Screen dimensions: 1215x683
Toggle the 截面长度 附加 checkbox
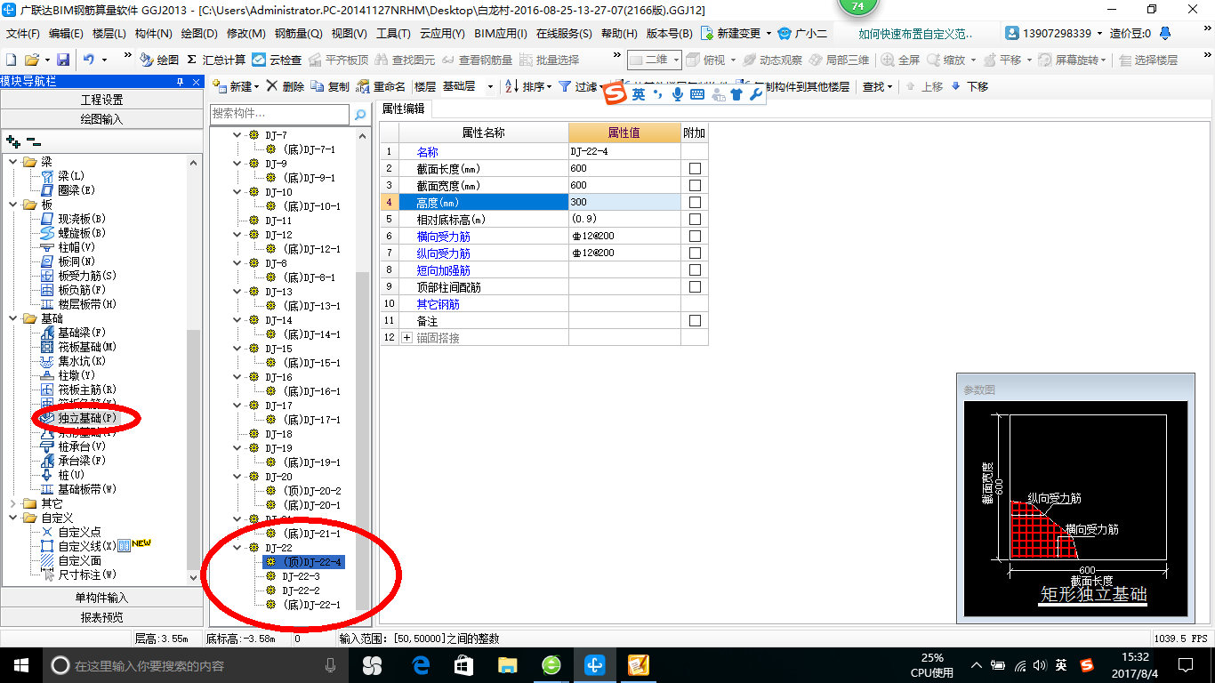tap(695, 169)
